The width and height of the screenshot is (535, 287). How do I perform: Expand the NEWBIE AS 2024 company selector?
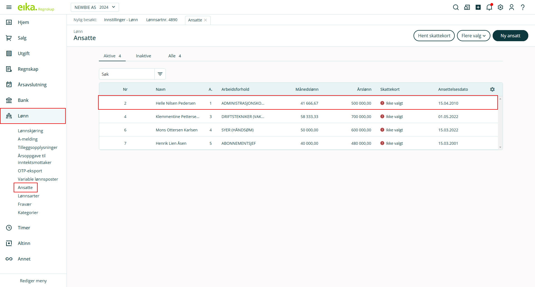click(95, 7)
